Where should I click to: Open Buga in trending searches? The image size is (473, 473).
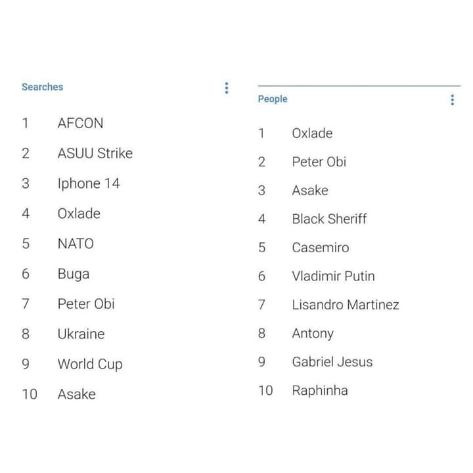click(x=74, y=274)
